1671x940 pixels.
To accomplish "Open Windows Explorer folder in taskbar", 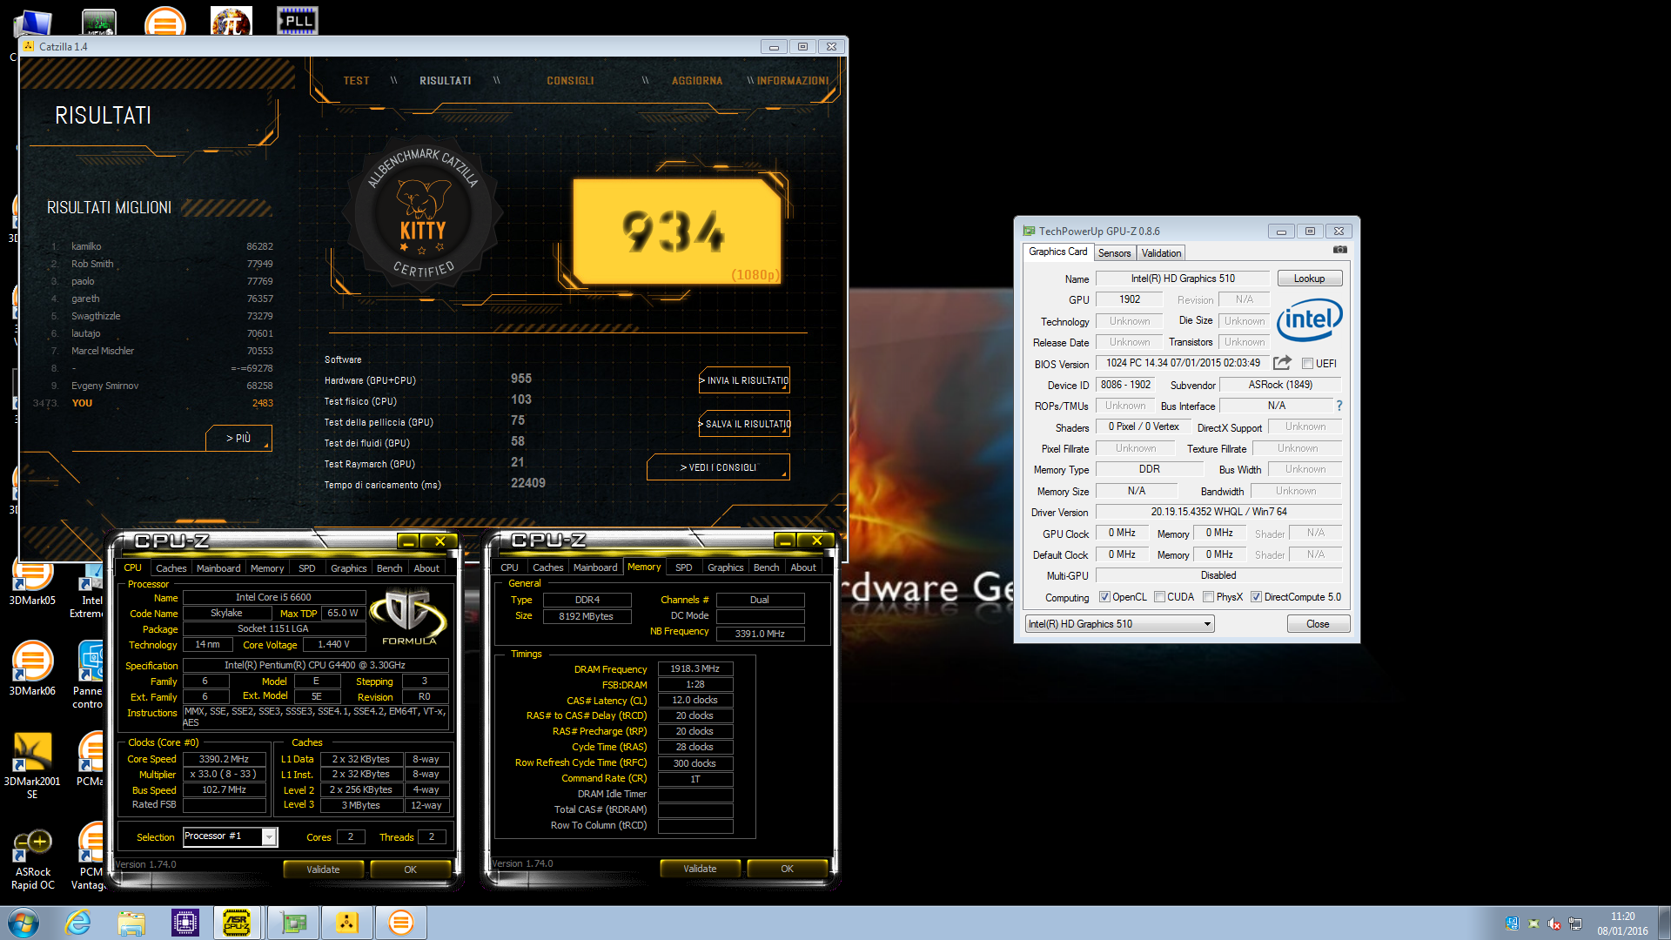I will (x=131, y=923).
